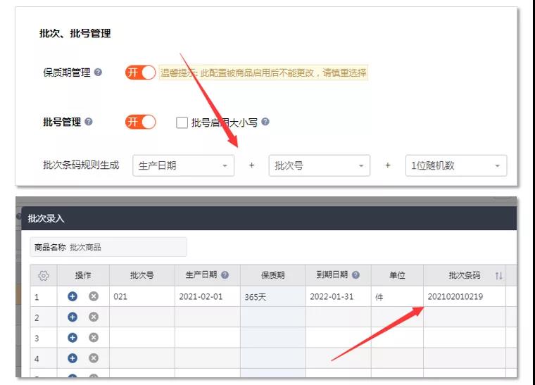This screenshot has height=385, width=535.
Task: Click the plus icon in row 3
Action: point(73,338)
